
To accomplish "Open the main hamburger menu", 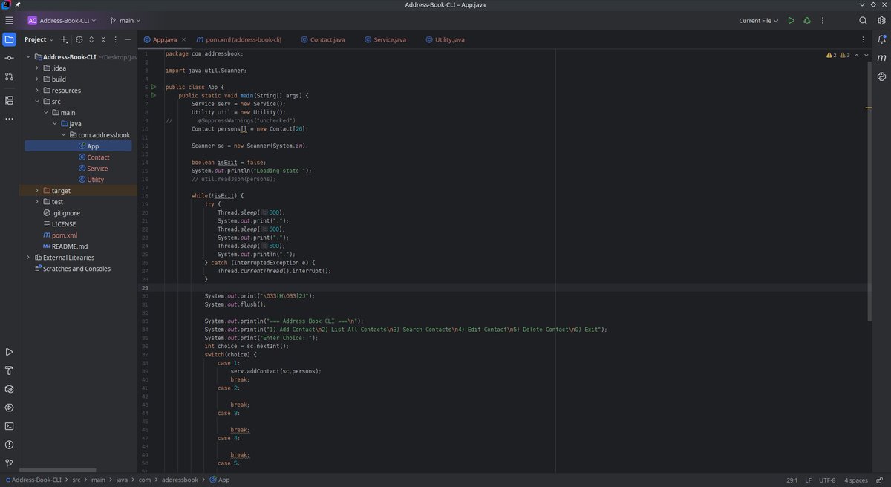I will (9, 21).
